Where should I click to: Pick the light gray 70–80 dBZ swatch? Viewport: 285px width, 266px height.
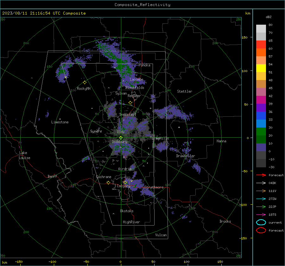point(261,29)
